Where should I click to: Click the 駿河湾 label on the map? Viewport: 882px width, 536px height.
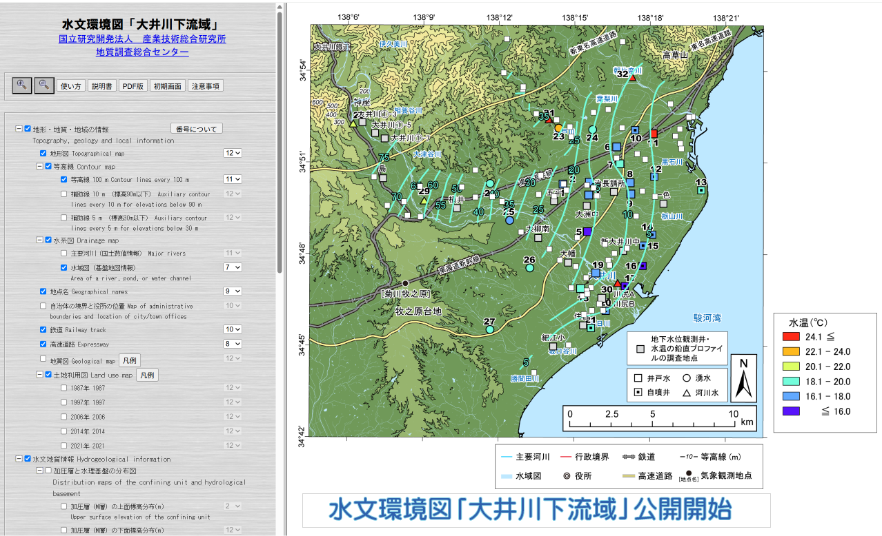707,318
